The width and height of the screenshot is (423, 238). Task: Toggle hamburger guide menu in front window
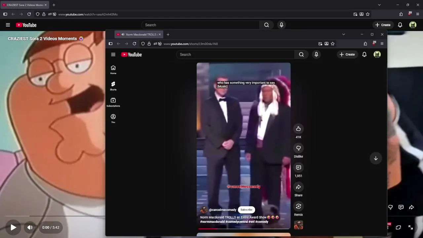(113, 55)
